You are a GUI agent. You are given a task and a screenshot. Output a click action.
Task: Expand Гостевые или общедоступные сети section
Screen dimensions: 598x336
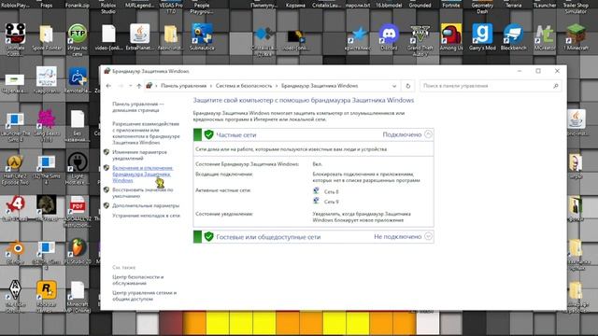pyautogui.click(x=428, y=236)
